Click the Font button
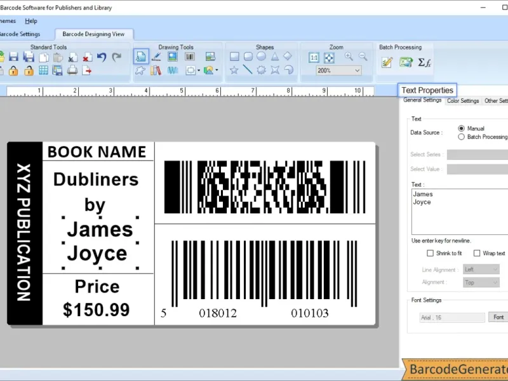The height and width of the screenshot is (381, 508). click(498, 317)
